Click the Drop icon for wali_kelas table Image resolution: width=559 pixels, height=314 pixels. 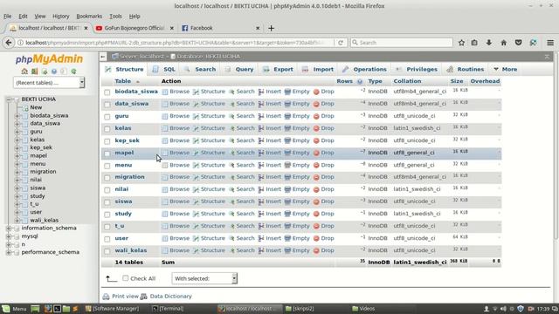coord(316,250)
